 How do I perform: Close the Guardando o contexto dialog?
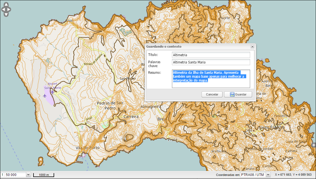tap(252, 46)
